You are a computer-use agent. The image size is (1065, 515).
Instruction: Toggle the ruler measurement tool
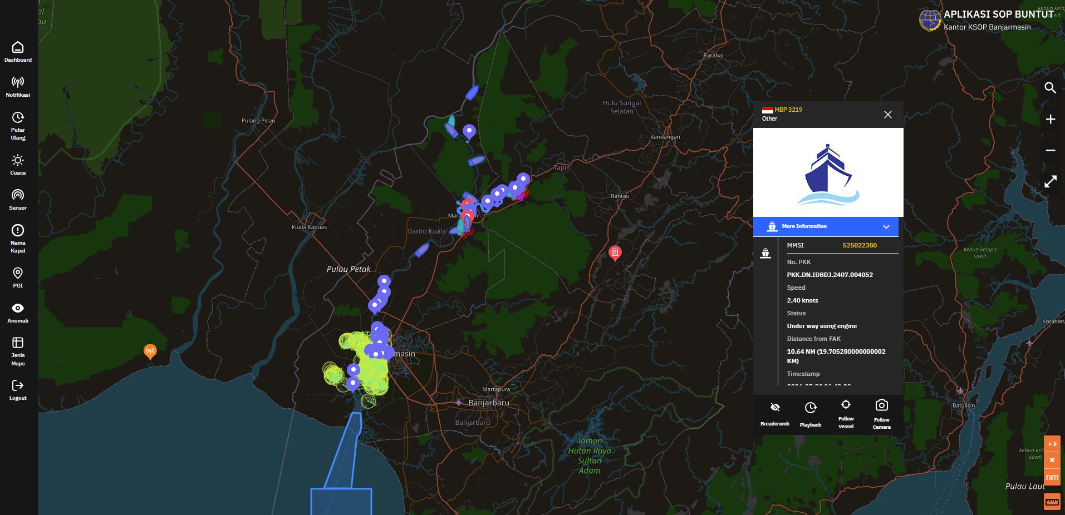[1052, 502]
